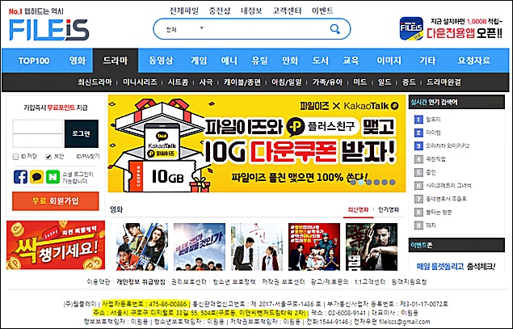The image size is (513, 329).
Task: Click the 싹 챙기세요 red promo banner
Action: (56, 245)
